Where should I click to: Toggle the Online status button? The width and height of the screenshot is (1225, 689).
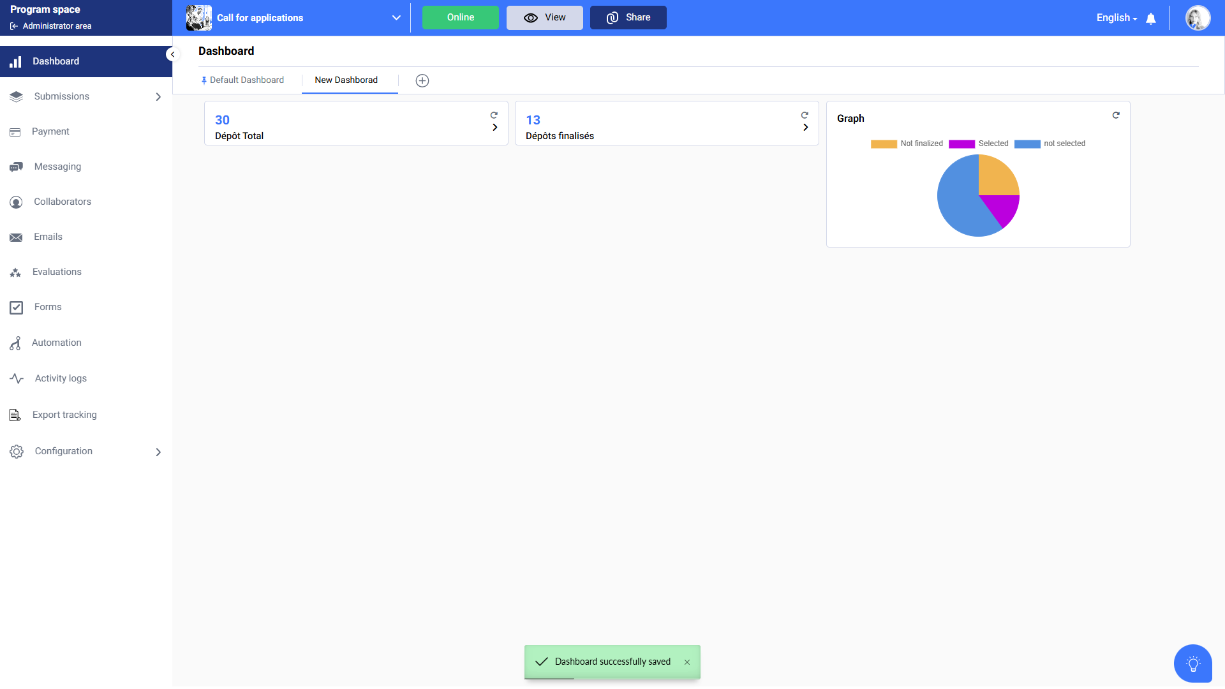460,17
